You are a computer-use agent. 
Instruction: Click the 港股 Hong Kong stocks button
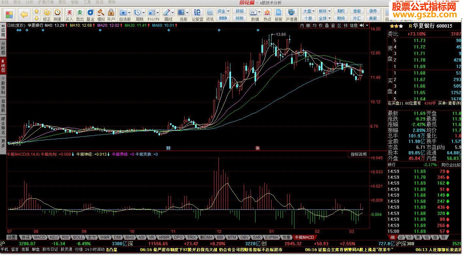pos(357,11)
